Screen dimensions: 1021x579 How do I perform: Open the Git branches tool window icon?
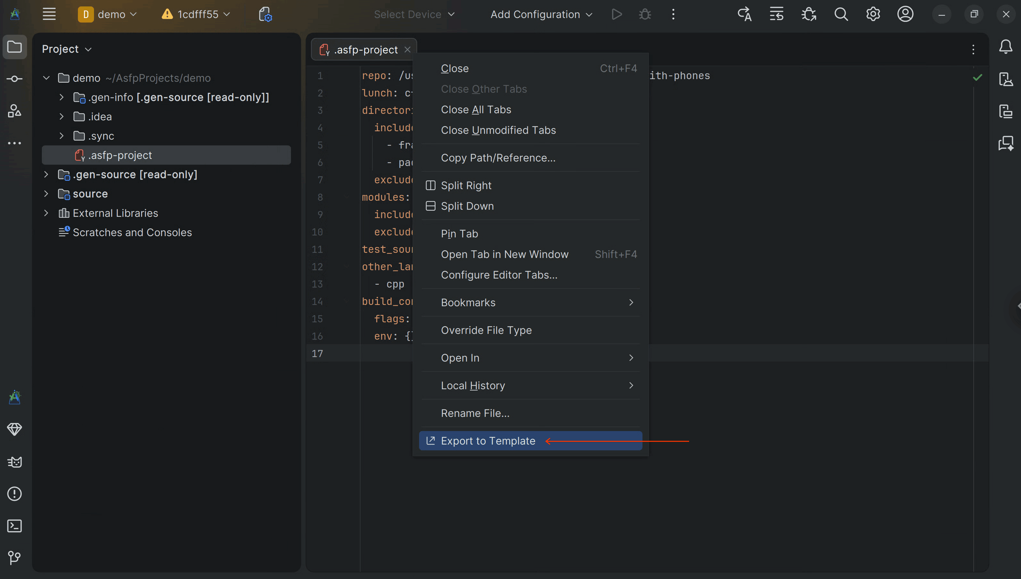15,557
